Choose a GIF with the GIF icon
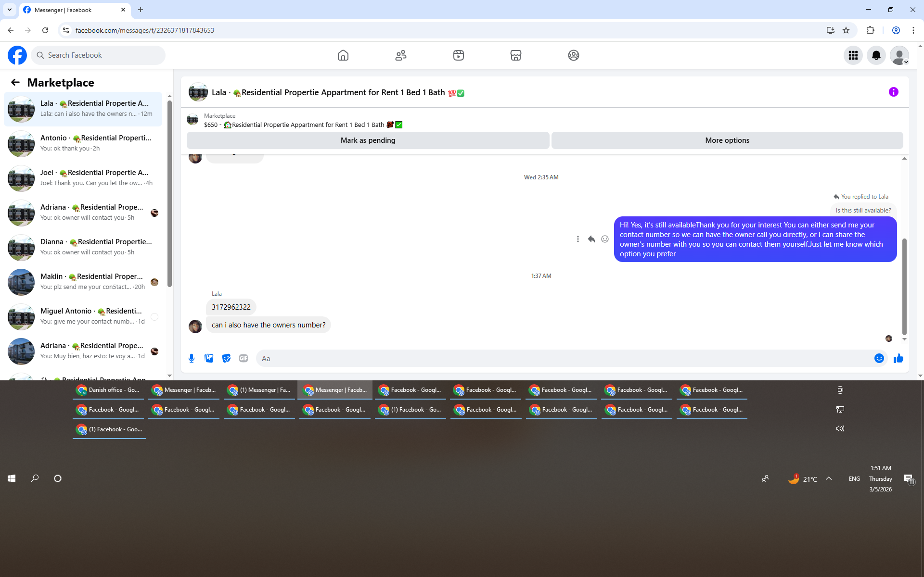Image resolution: width=924 pixels, height=577 pixels. point(244,358)
